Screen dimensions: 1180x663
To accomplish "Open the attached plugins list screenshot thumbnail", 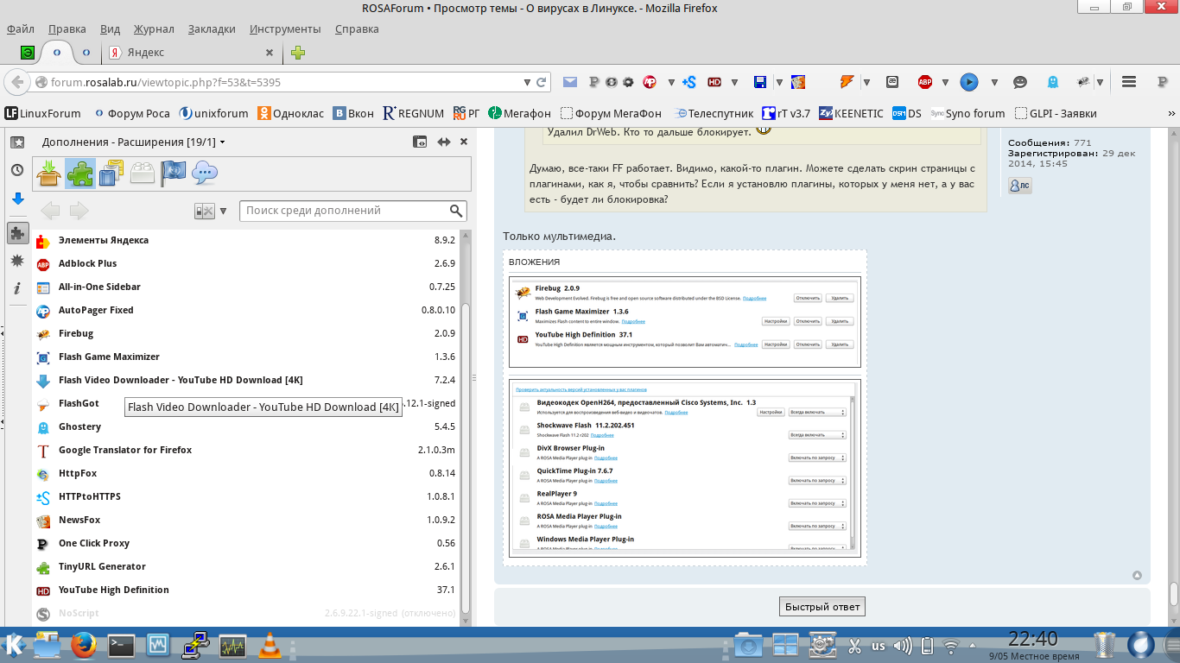I will tap(685, 468).
